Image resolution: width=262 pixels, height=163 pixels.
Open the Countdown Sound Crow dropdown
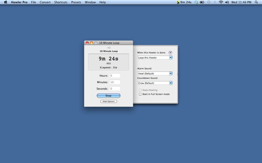155,83
